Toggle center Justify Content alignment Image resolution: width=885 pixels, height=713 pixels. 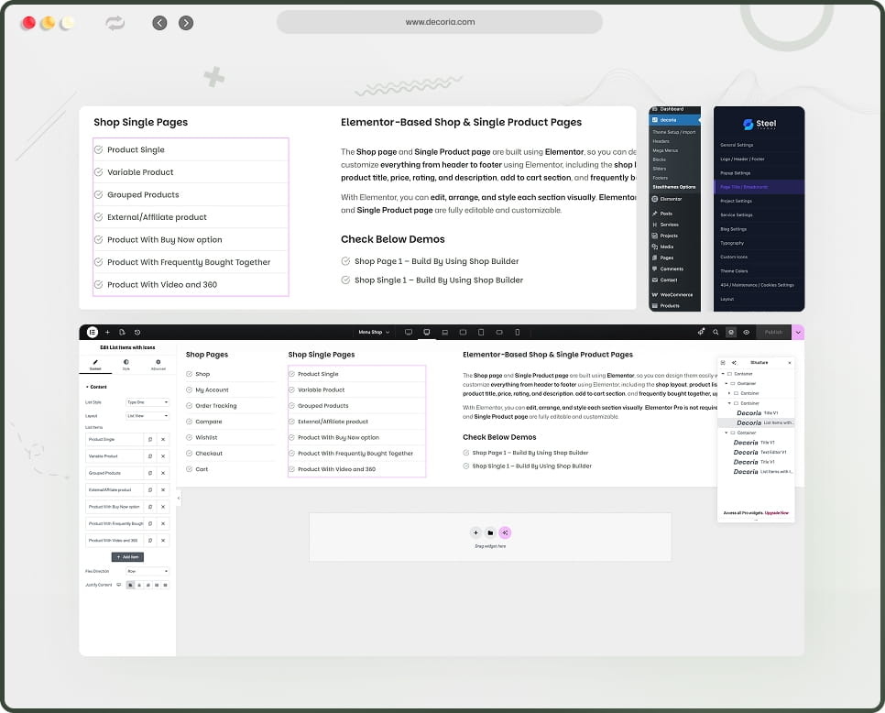[139, 585]
